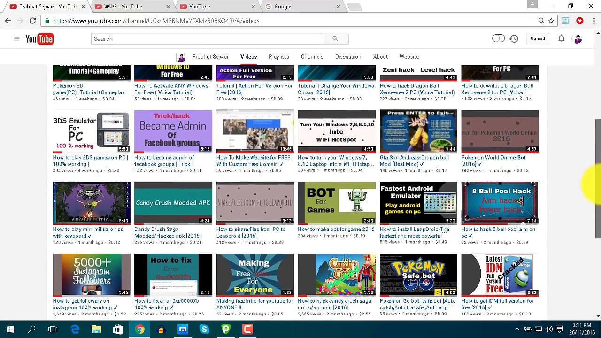The width and height of the screenshot is (601, 338).
Task: Reload the page
Action: coord(32,21)
